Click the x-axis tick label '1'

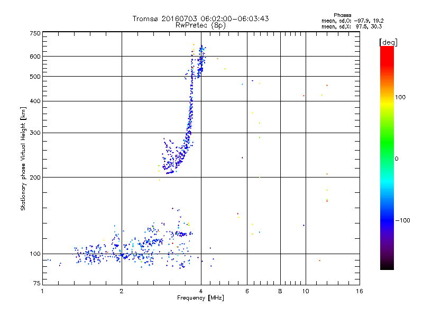(x=42, y=291)
